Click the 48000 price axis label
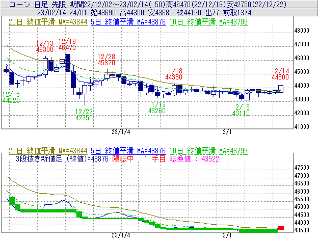 tap(302, 31)
